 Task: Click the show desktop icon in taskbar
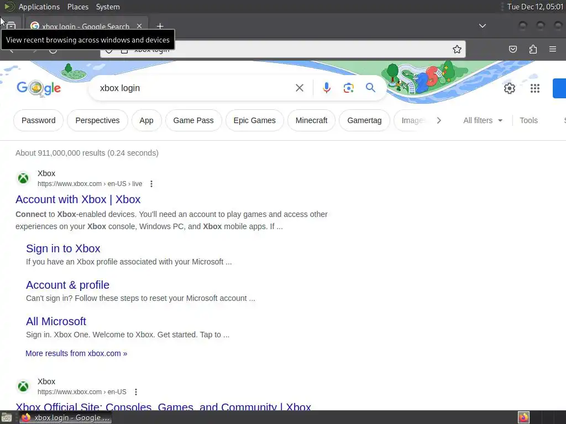[x=7, y=417]
